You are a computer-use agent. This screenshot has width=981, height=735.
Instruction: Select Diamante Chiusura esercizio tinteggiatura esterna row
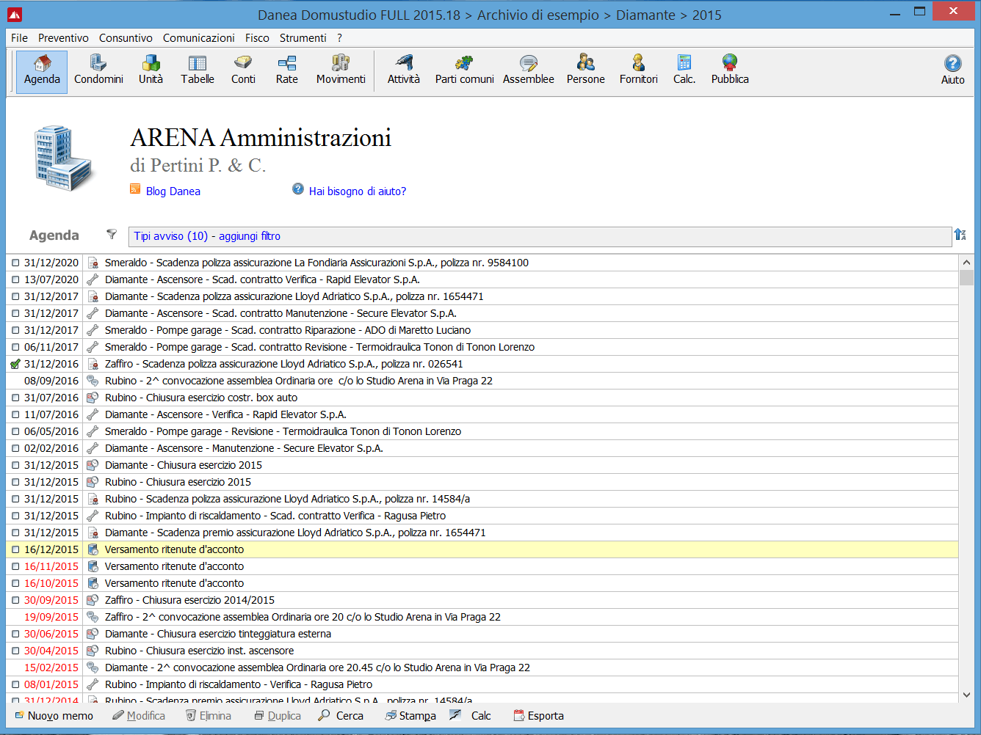click(482, 634)
